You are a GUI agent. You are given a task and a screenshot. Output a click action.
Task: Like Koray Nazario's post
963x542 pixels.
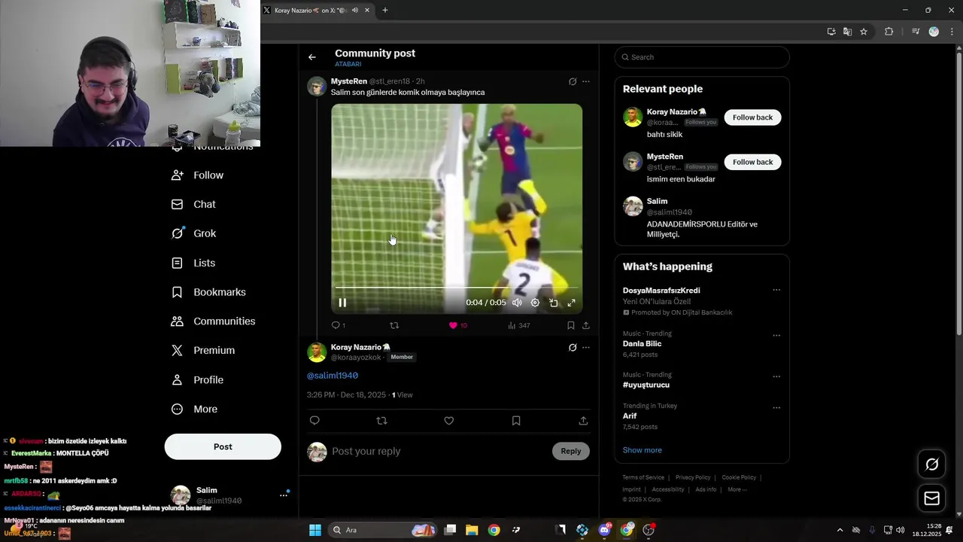pyautogui.click(x=449, y=421)
